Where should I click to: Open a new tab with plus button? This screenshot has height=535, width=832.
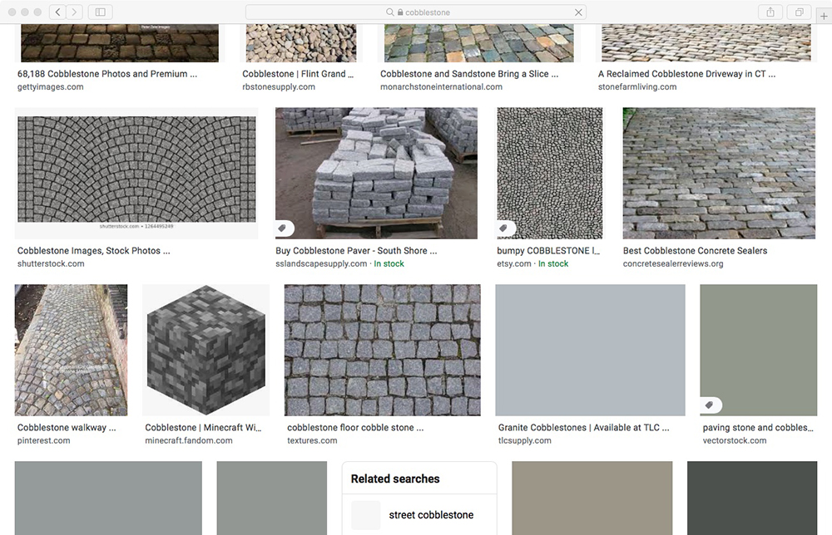point(824,16)
